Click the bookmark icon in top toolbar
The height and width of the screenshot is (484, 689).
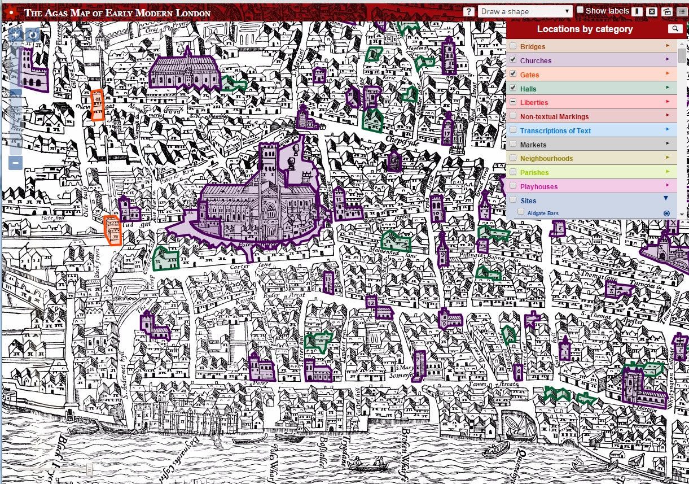click(x=636, y=11)
